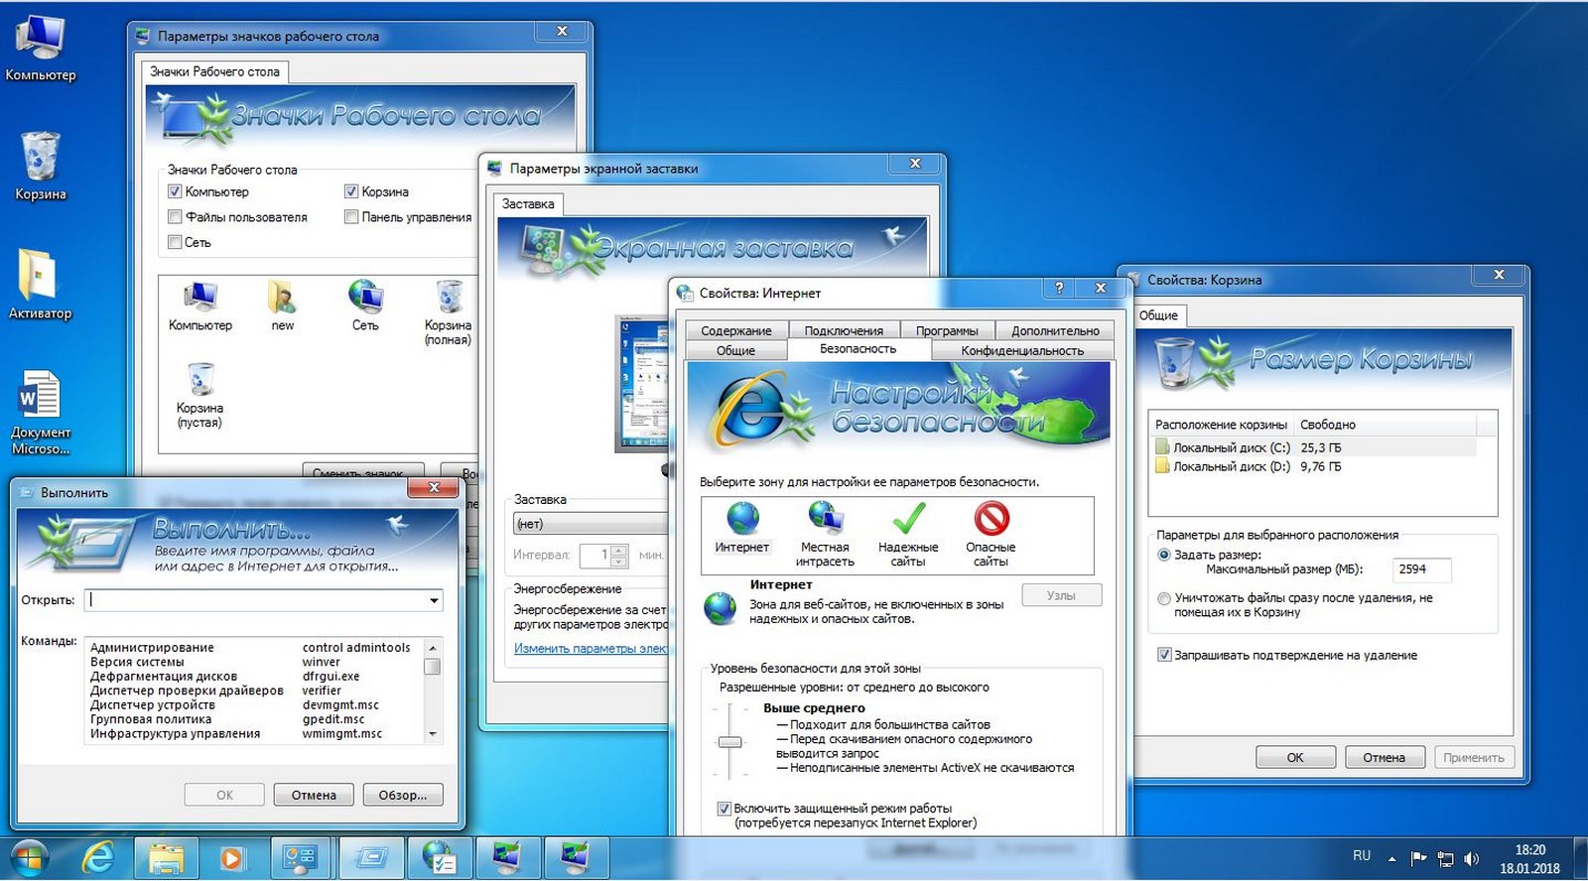Screen dimensions: 1588x881
Task: Open the Конфиденциальность tab
Action: click(1022, 350)
